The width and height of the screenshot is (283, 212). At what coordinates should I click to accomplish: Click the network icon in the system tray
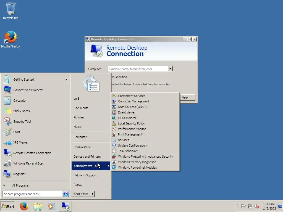[250, 206]
